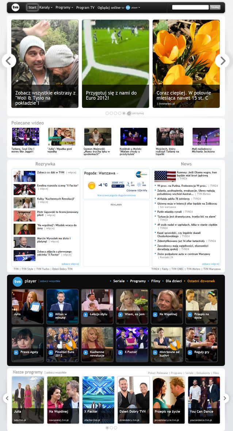Select second slide dot of top carousel
This screenshot has height=431, width=233.
[111, 113]
